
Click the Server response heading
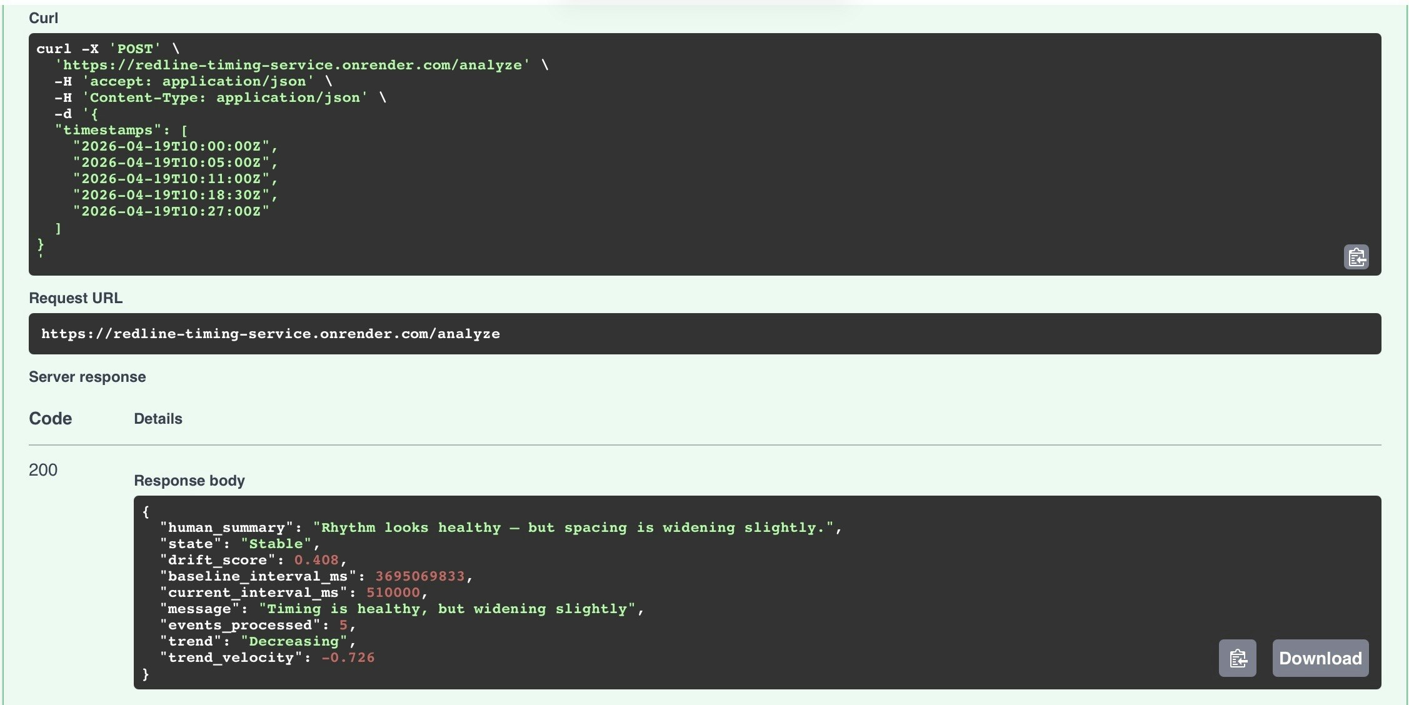click(x=87, y=377)
